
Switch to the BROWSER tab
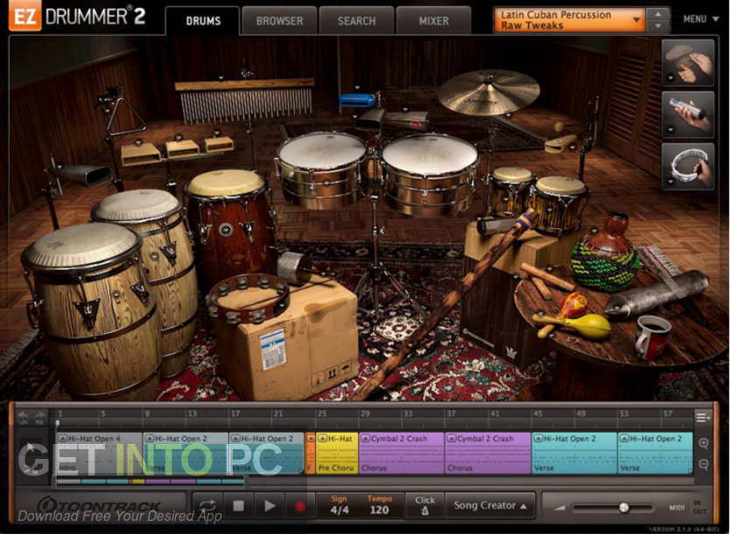pyautogui.click(x=279, y=21)
